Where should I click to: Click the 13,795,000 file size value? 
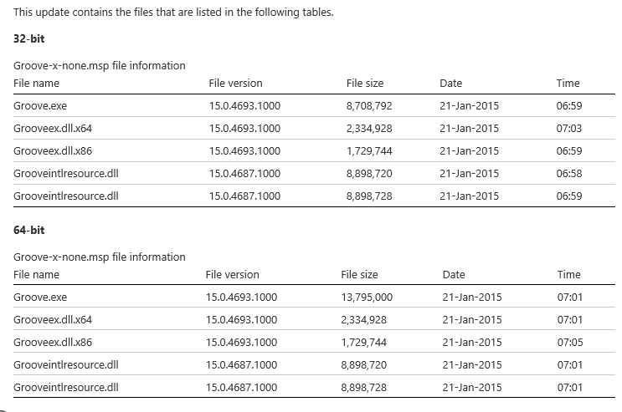(x=367, y=298)
